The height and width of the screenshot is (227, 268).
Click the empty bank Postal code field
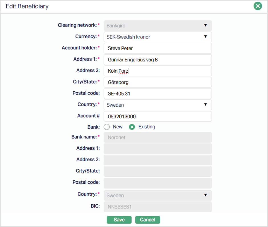pyautogui.click(x=158, y=183)
